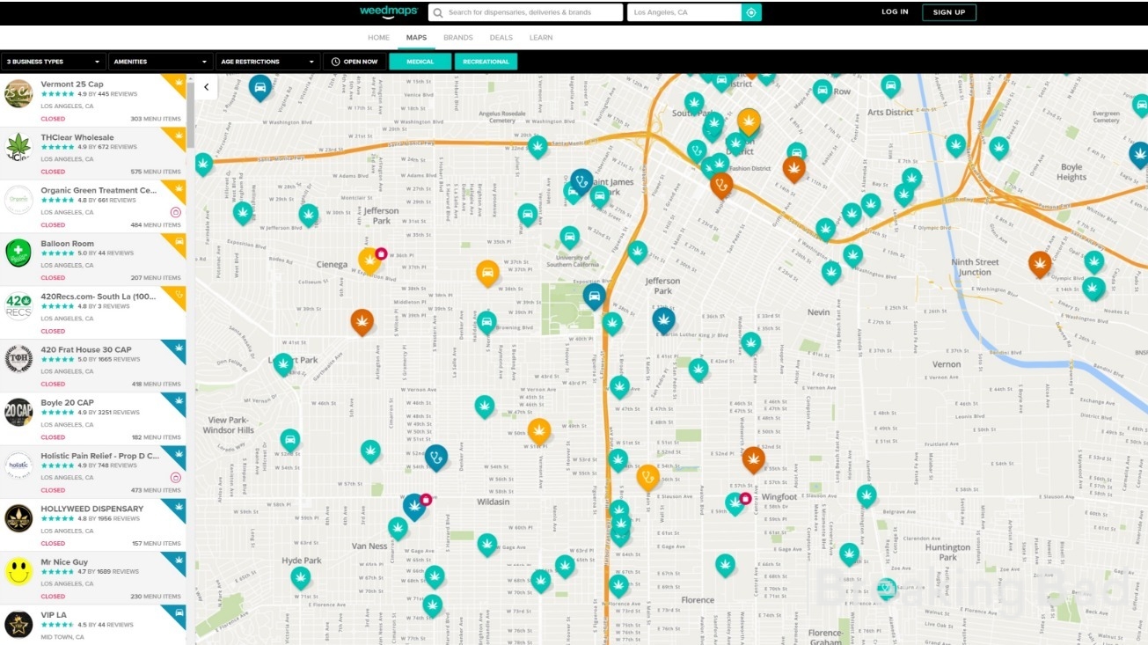Select the Maps tab

click(416, 38)
